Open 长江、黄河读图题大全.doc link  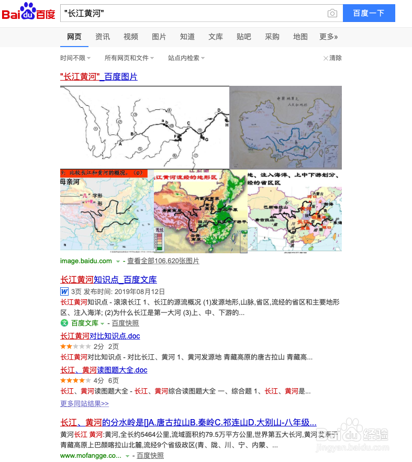[x=104, y=370]
